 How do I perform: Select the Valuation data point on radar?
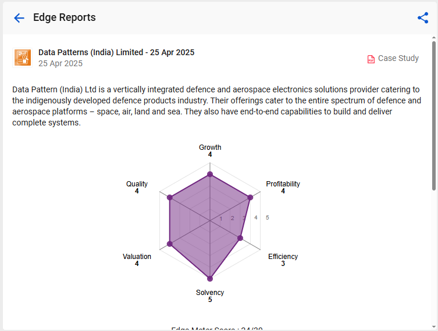(x=169, y=244)
